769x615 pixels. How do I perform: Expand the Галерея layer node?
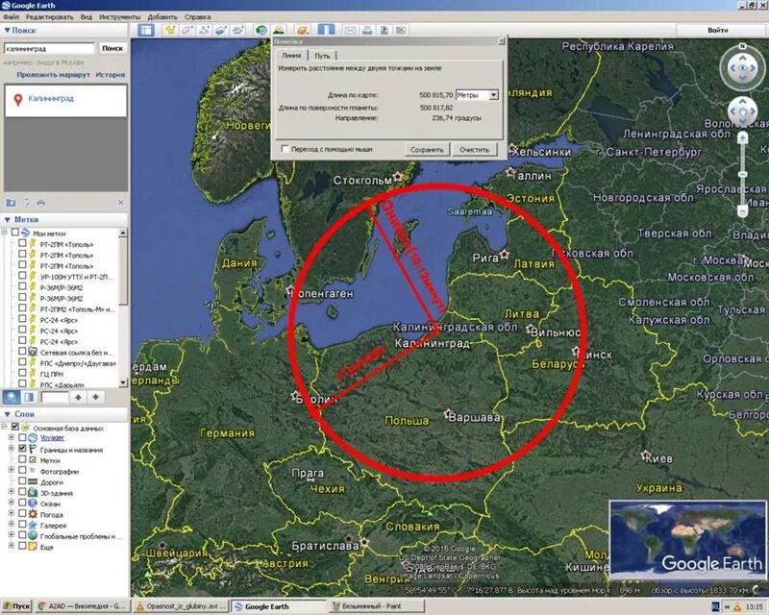click(11, 524)
